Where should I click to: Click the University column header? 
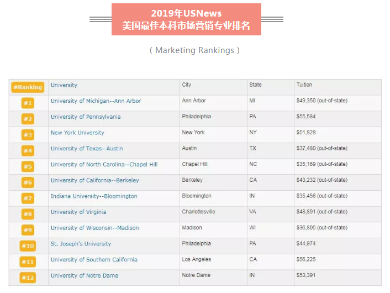[x=64, y=85]
